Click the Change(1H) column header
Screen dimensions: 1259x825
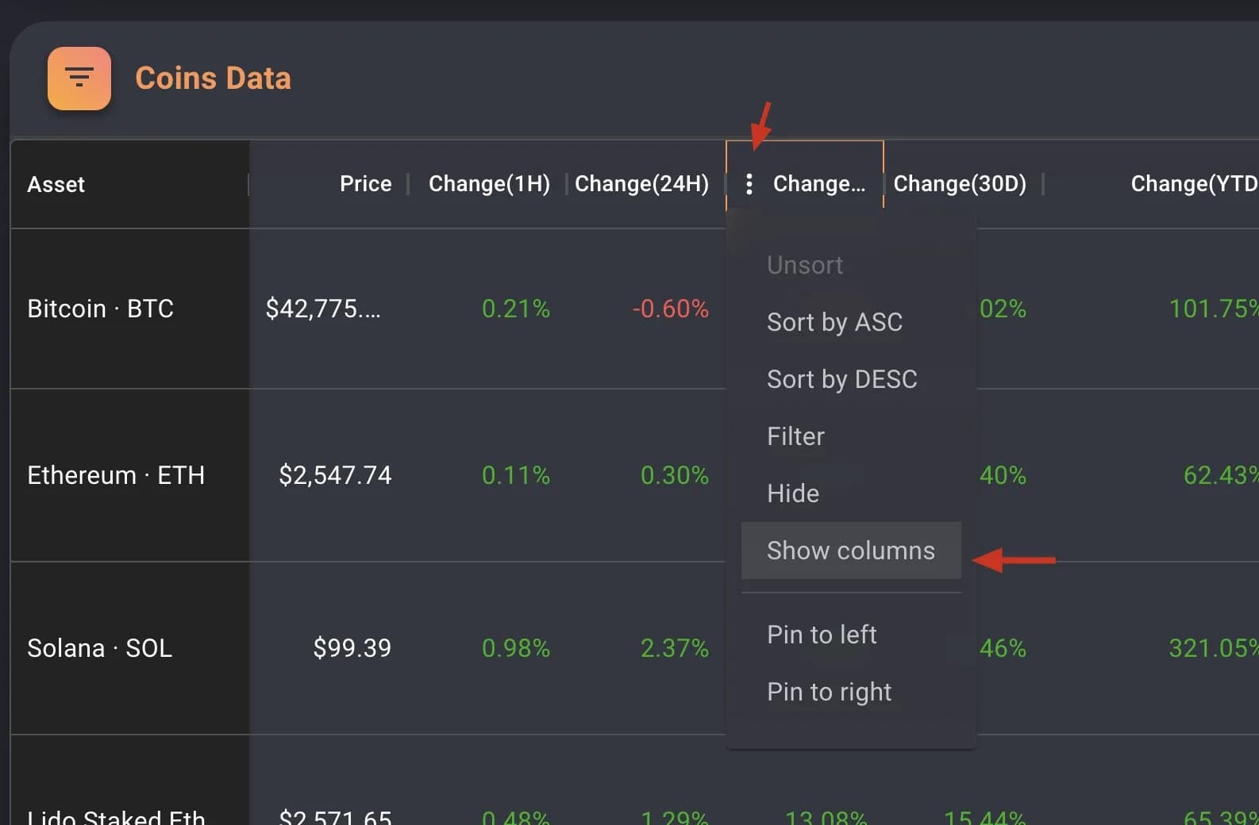(489, 184)
